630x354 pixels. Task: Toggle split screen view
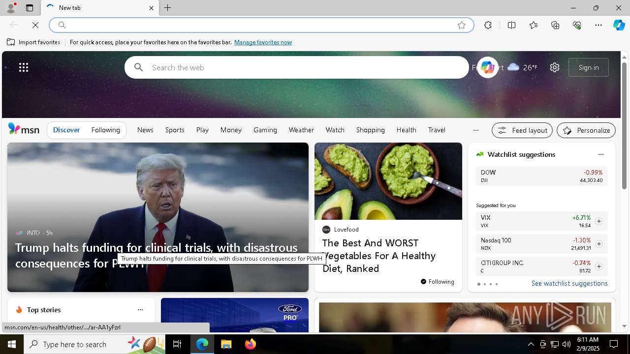[512, 25]
